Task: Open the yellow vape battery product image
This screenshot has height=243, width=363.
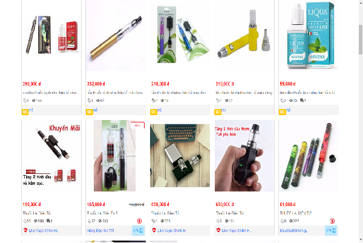Action: 244,35
